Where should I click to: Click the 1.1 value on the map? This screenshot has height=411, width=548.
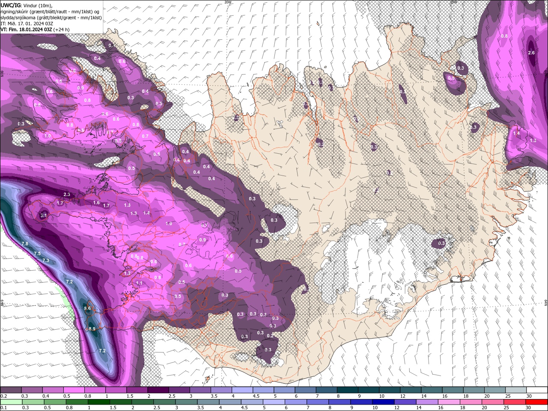139,283
